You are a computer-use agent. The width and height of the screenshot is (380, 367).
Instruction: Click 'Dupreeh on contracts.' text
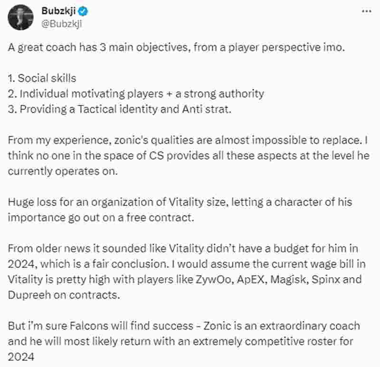(x=64, y=295)
